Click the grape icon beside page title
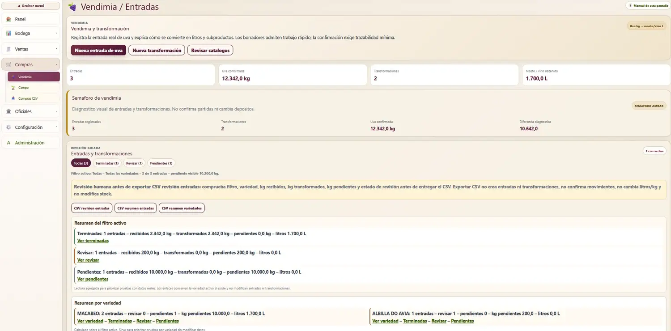The width and height of the screenshot is (671, 331). pos(72,7)
